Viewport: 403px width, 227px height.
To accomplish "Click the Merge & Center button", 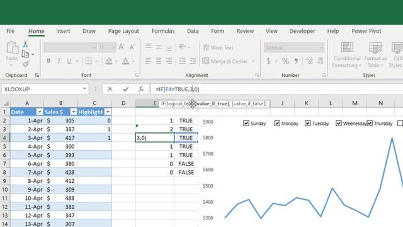I will [x=225, y=61].
